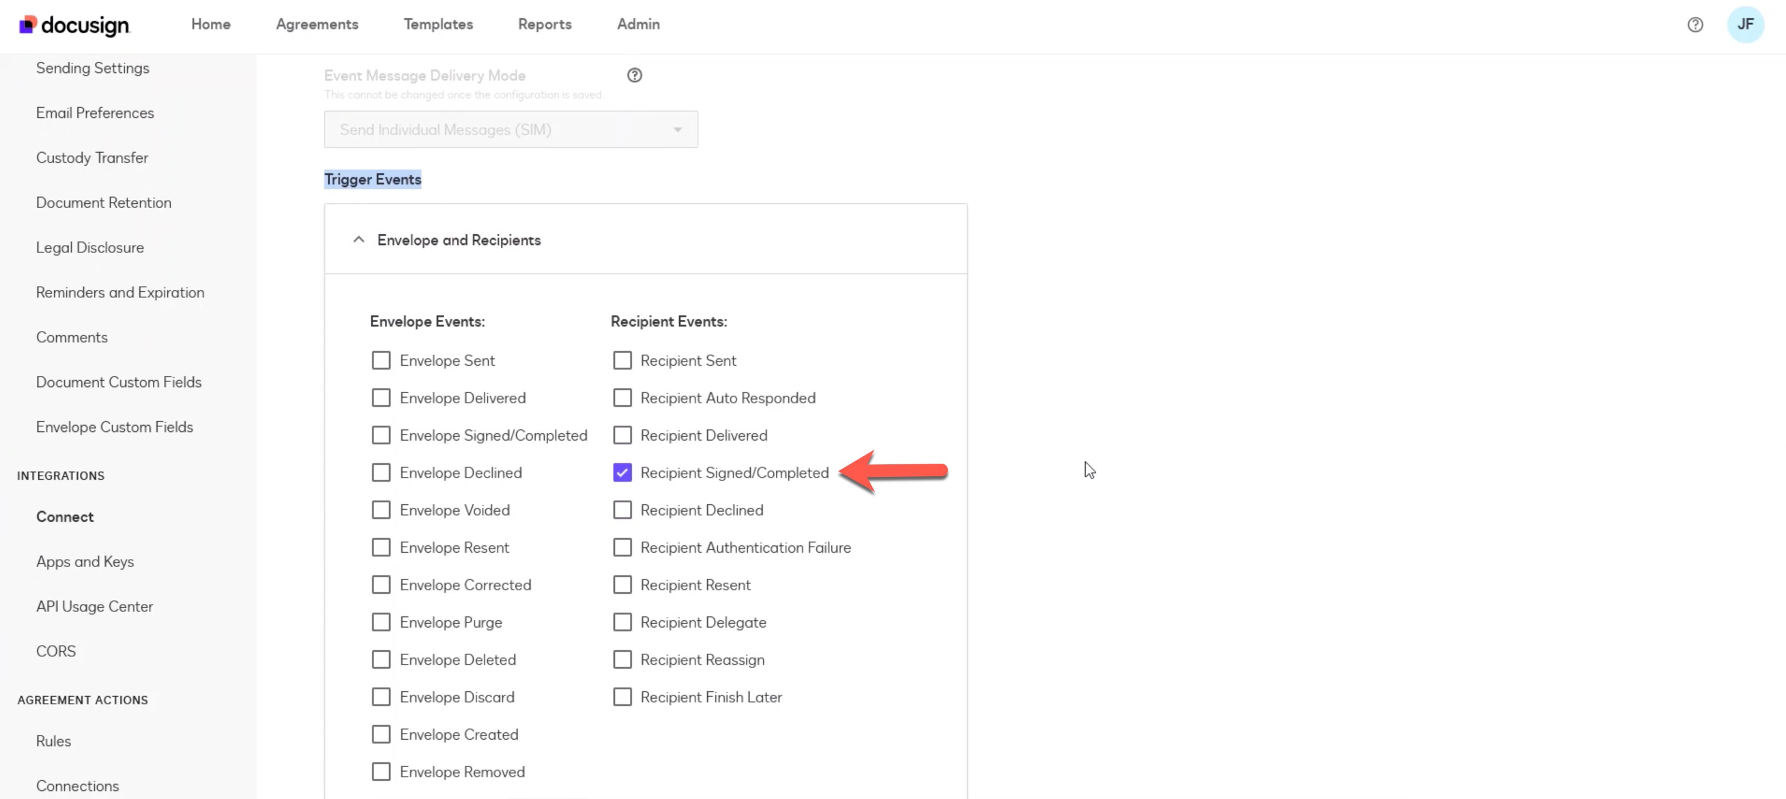This screenshot has width=1786, height=799.
Task: Open Reminders and Expiration settings
Action: tap(120, 292)
